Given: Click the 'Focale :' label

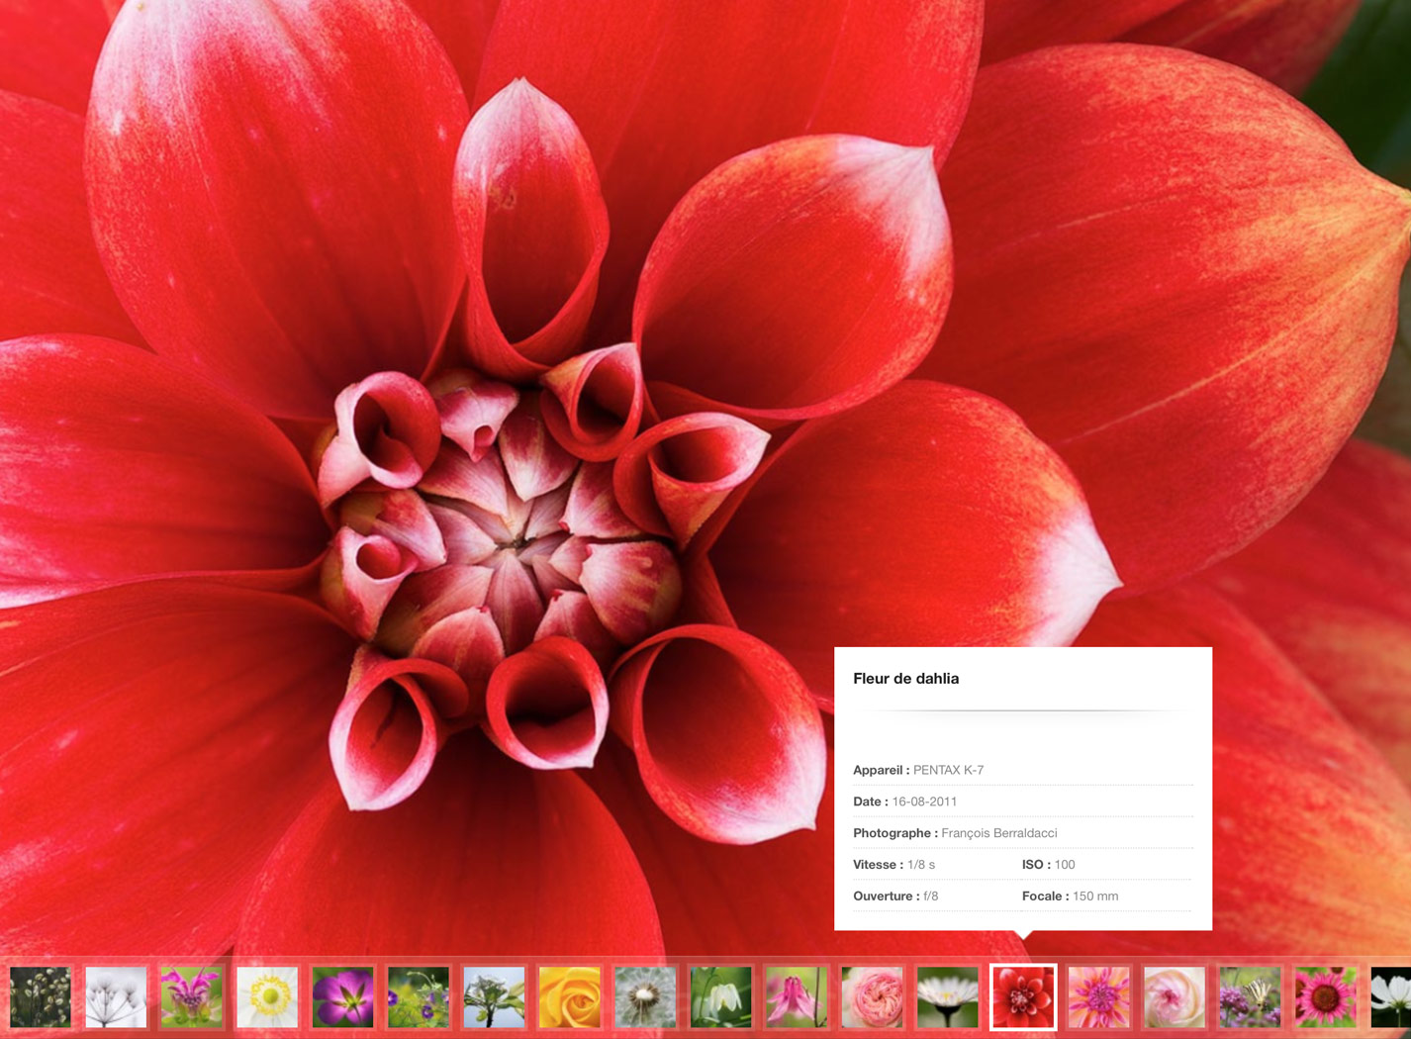Looking at the screenshot, I should pyautogui.click(x=1045, y=897).
